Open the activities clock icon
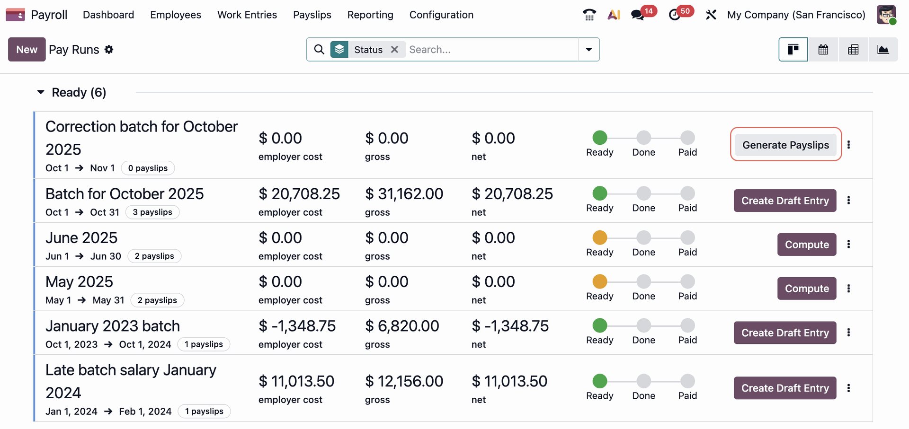909x429 pixels. pyautogui.click(x=675, y=15)
